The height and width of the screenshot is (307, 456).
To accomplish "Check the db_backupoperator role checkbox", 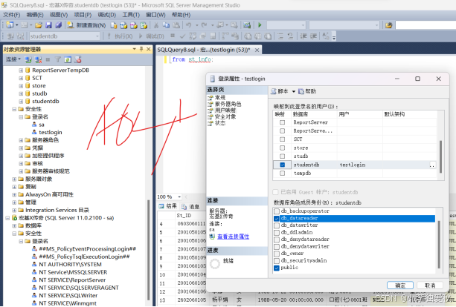I will pyautogui.click(x=277, y=211).
